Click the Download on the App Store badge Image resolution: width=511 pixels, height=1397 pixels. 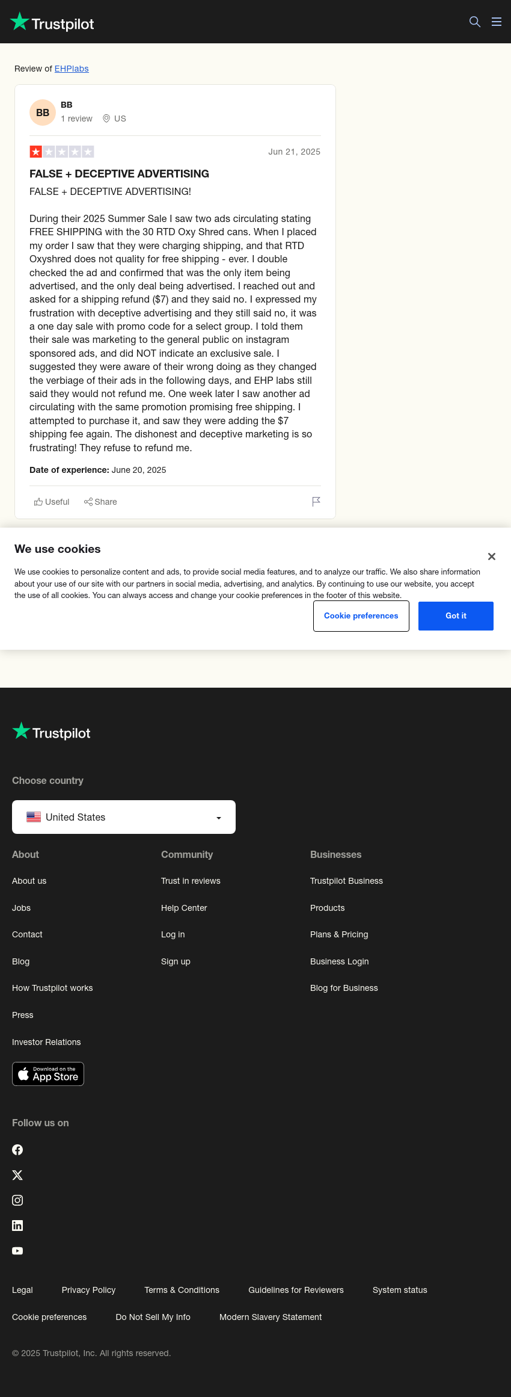pyautogui.click(x=48, y=1074)
